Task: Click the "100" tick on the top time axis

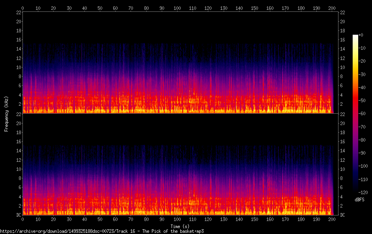Action: [177, 8]
